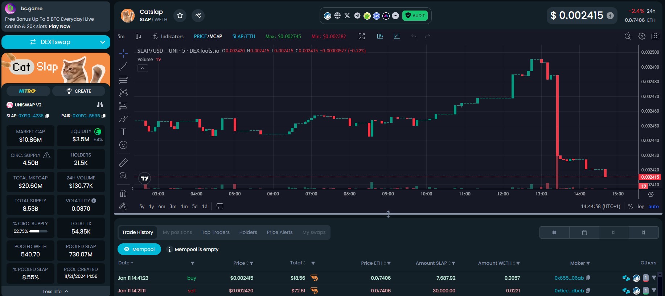Image resolution: width=665 pixels, height=296 pixels.
Task: Open chart settings gear
Action: click(642, 36)
